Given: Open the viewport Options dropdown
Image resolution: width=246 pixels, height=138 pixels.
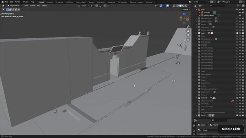Looking at the screenshot, I should 186,10.
